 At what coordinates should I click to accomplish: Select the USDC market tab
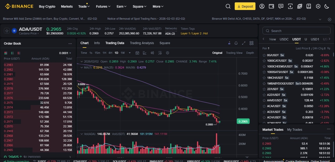(284, 39)
